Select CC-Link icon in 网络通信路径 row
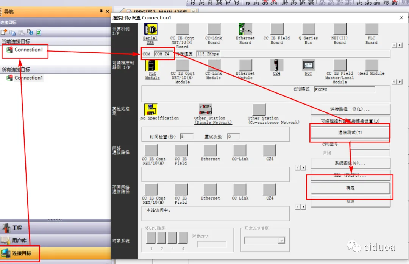 coord(240,150)
